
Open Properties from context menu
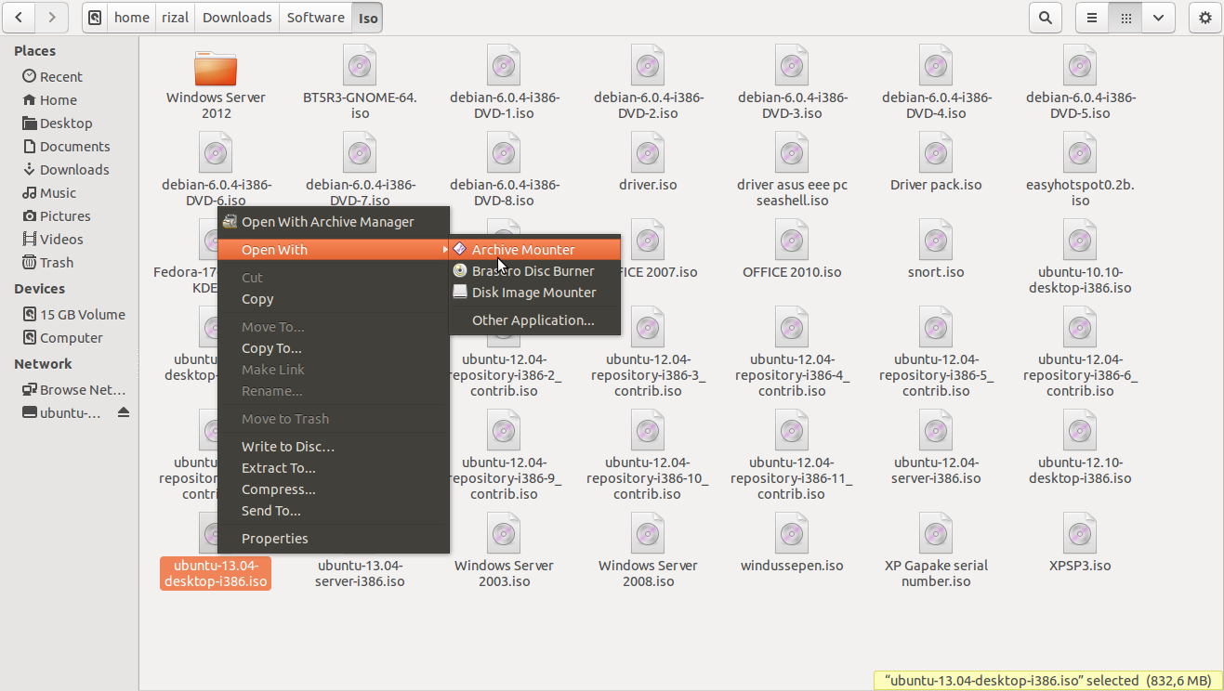334,539
